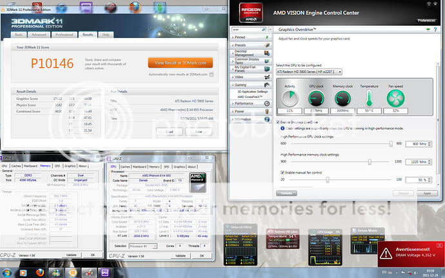This screenshot has height=278, width=445.
Task: Open the Windows Start orb
Action: click(6, 273)
